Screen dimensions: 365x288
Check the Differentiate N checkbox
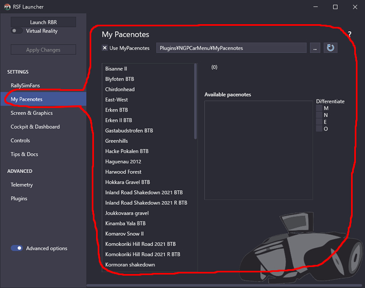[x=319, y=115]
